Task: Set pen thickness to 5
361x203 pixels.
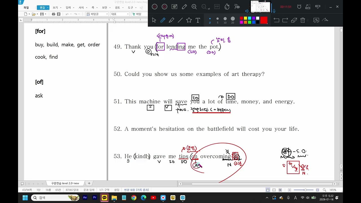Action: [x=217, y=20]
